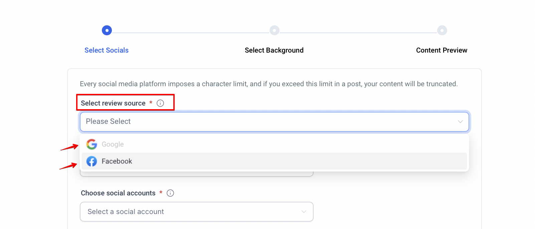
Task: Go to Select Background step label
Action: 274,50
